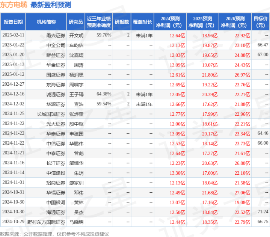Click 27.06亿 in the 华福证券 row
Viewport: 270px width, 237px height.
(242, 193)
